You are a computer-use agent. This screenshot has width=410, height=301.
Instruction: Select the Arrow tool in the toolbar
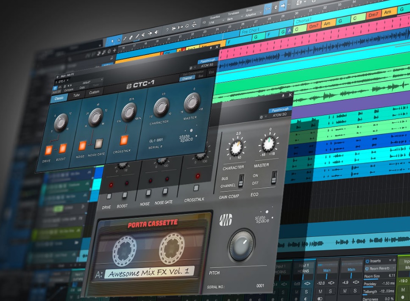point(112,41)
